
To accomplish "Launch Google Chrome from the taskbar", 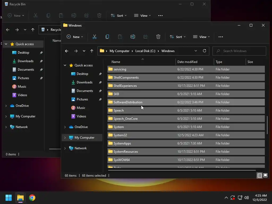I will coord(32,198).
